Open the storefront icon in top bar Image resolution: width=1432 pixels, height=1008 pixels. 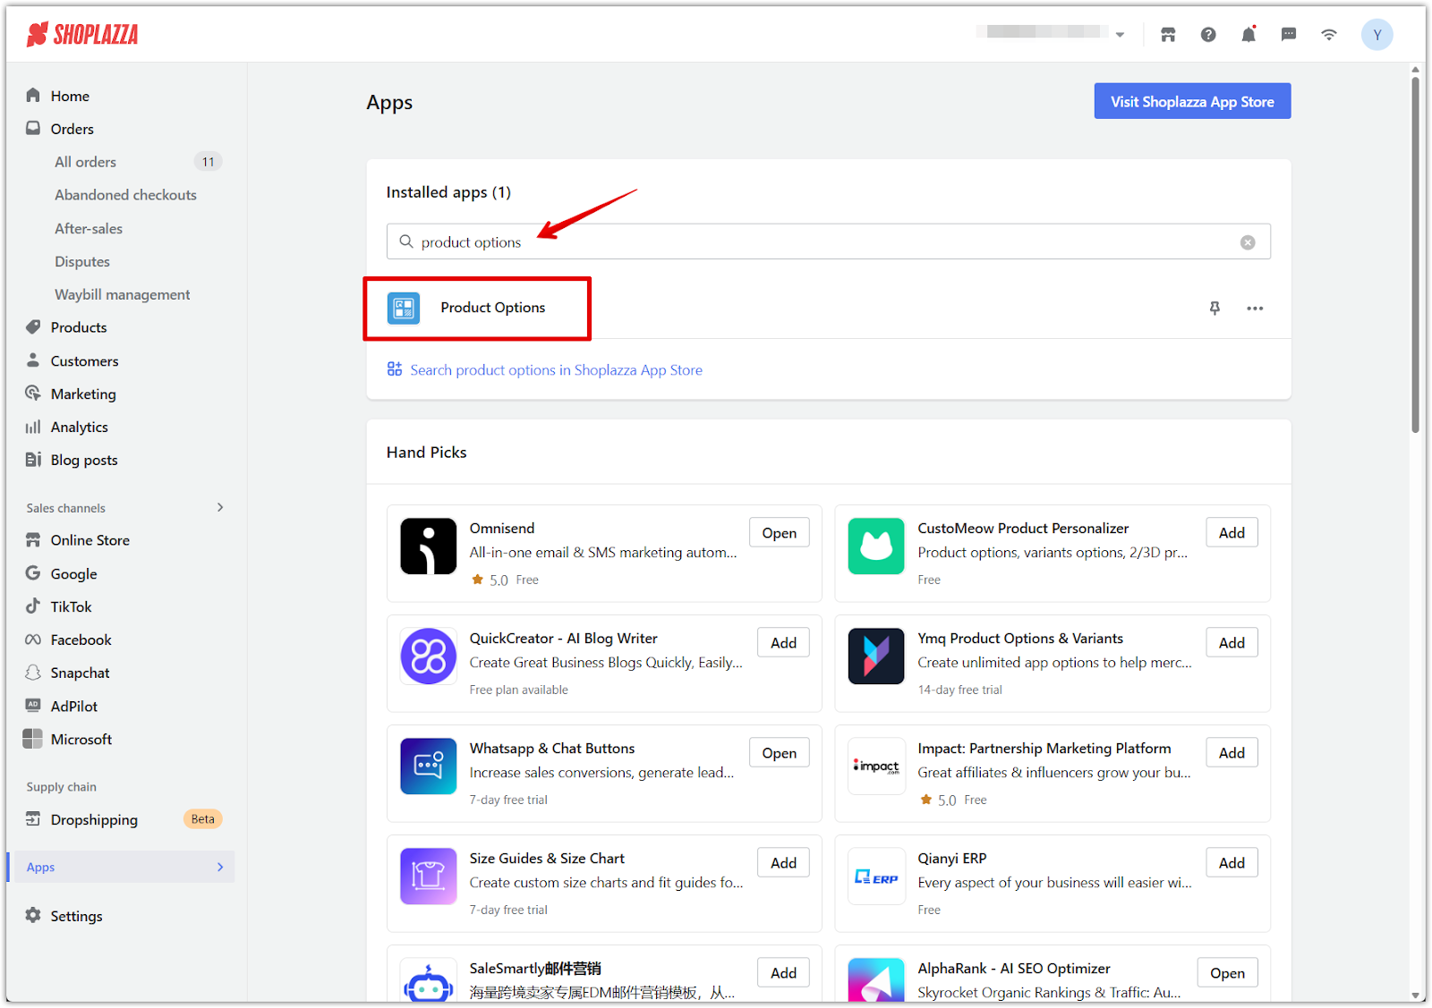(1168, 35)
